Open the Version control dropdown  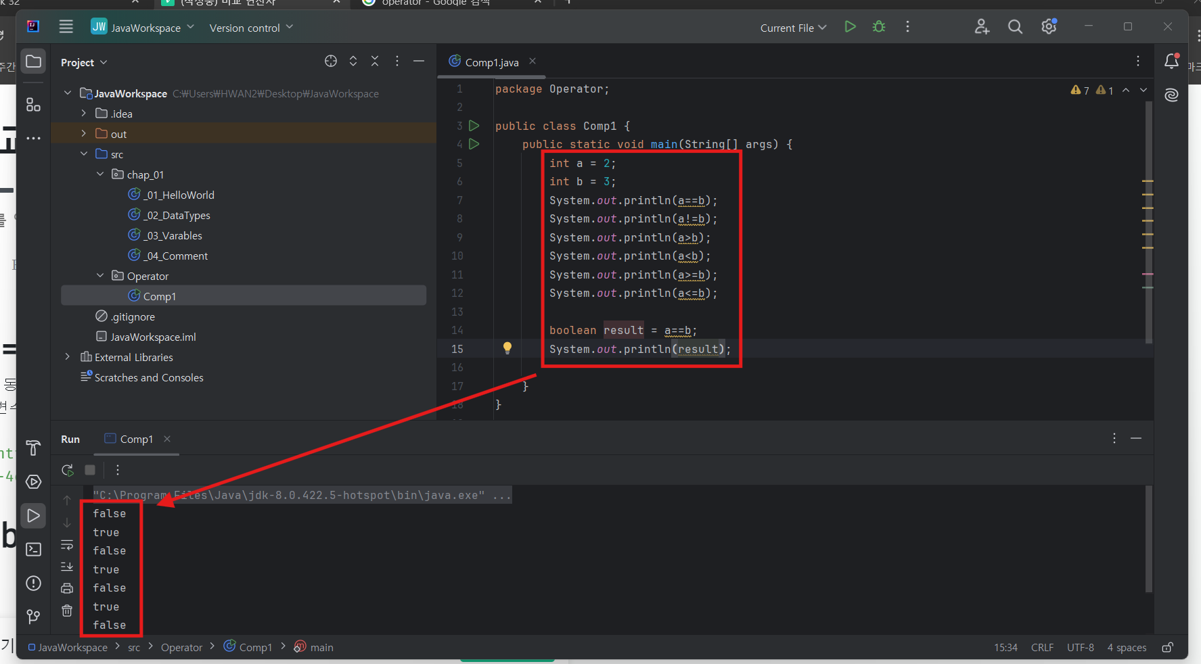click(x=251, y=28)
